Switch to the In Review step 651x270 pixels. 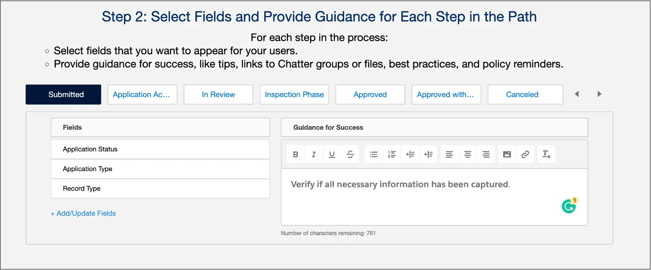point(218,94)
